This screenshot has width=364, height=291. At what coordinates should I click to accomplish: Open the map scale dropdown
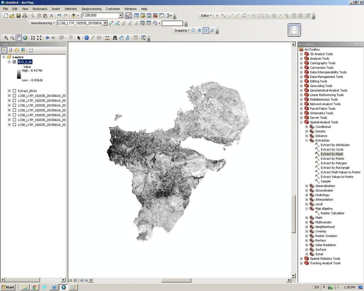121,16
